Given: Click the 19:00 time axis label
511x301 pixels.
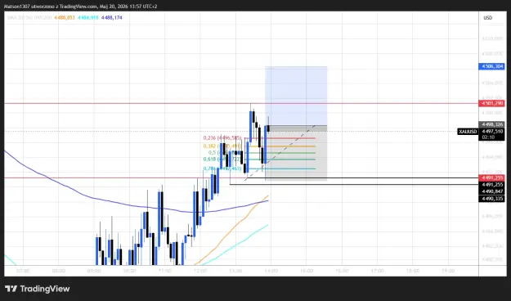Looking at the screenshot, I should (448, 271).
